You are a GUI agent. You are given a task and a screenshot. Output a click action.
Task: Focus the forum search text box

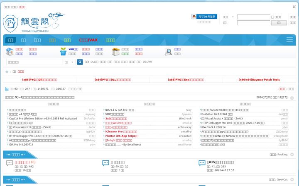[x=34, y=62]
